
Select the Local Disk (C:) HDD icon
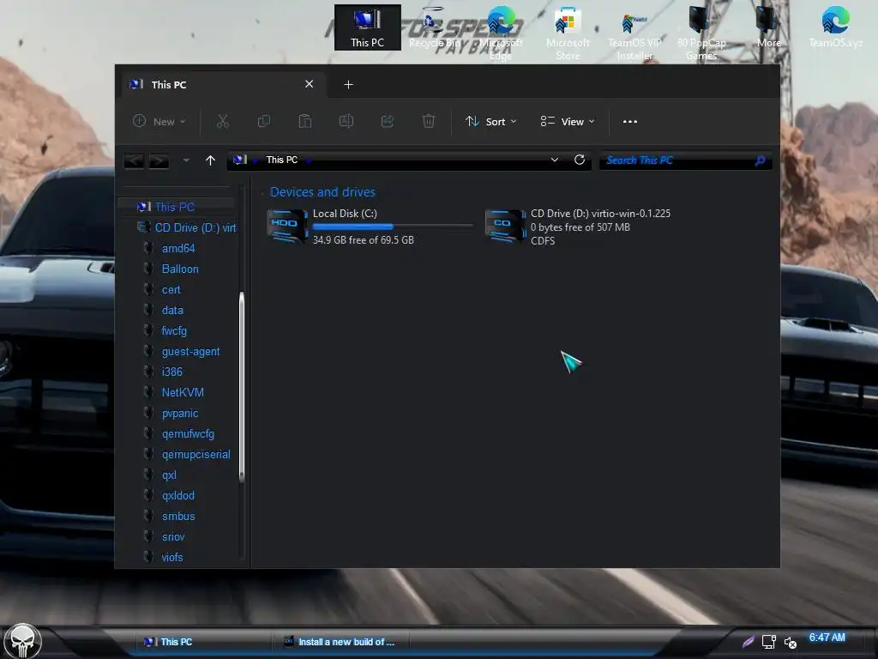click(x=287, y=226)
